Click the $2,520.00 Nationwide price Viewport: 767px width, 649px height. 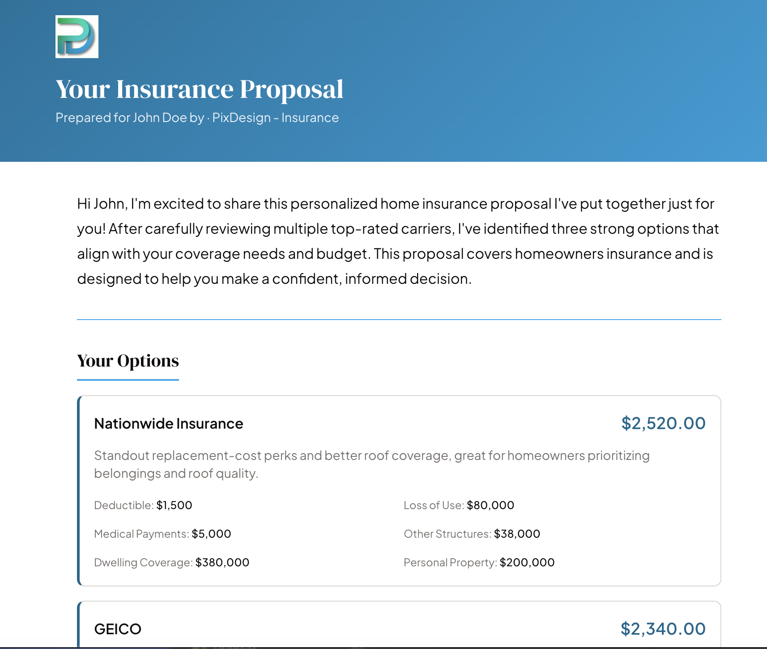click(x=663, y=423)
